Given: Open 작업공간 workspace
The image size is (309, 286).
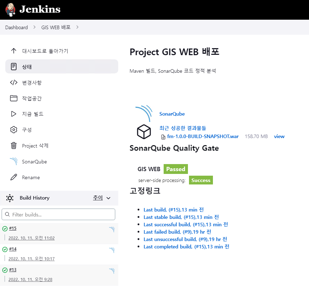Looking at the screenshot, I should 32,98.
